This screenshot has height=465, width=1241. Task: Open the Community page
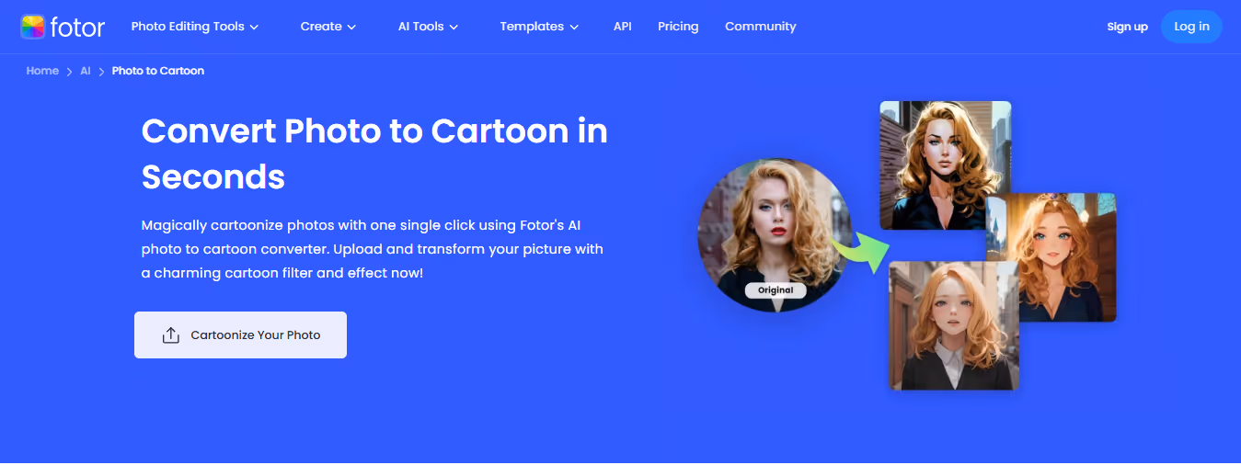(761, 27)
